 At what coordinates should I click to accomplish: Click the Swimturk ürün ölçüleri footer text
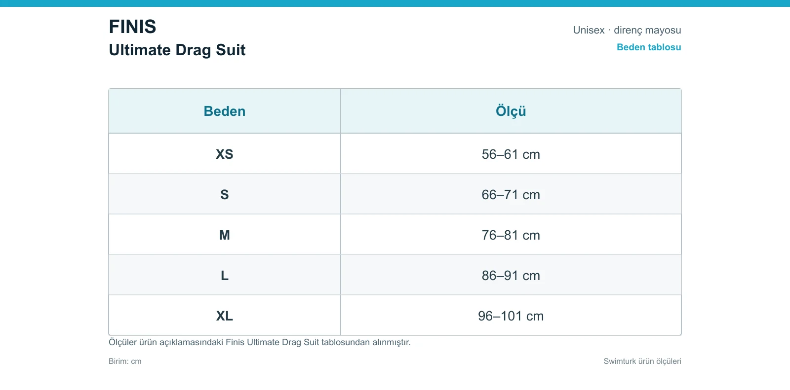pos(642,361)
